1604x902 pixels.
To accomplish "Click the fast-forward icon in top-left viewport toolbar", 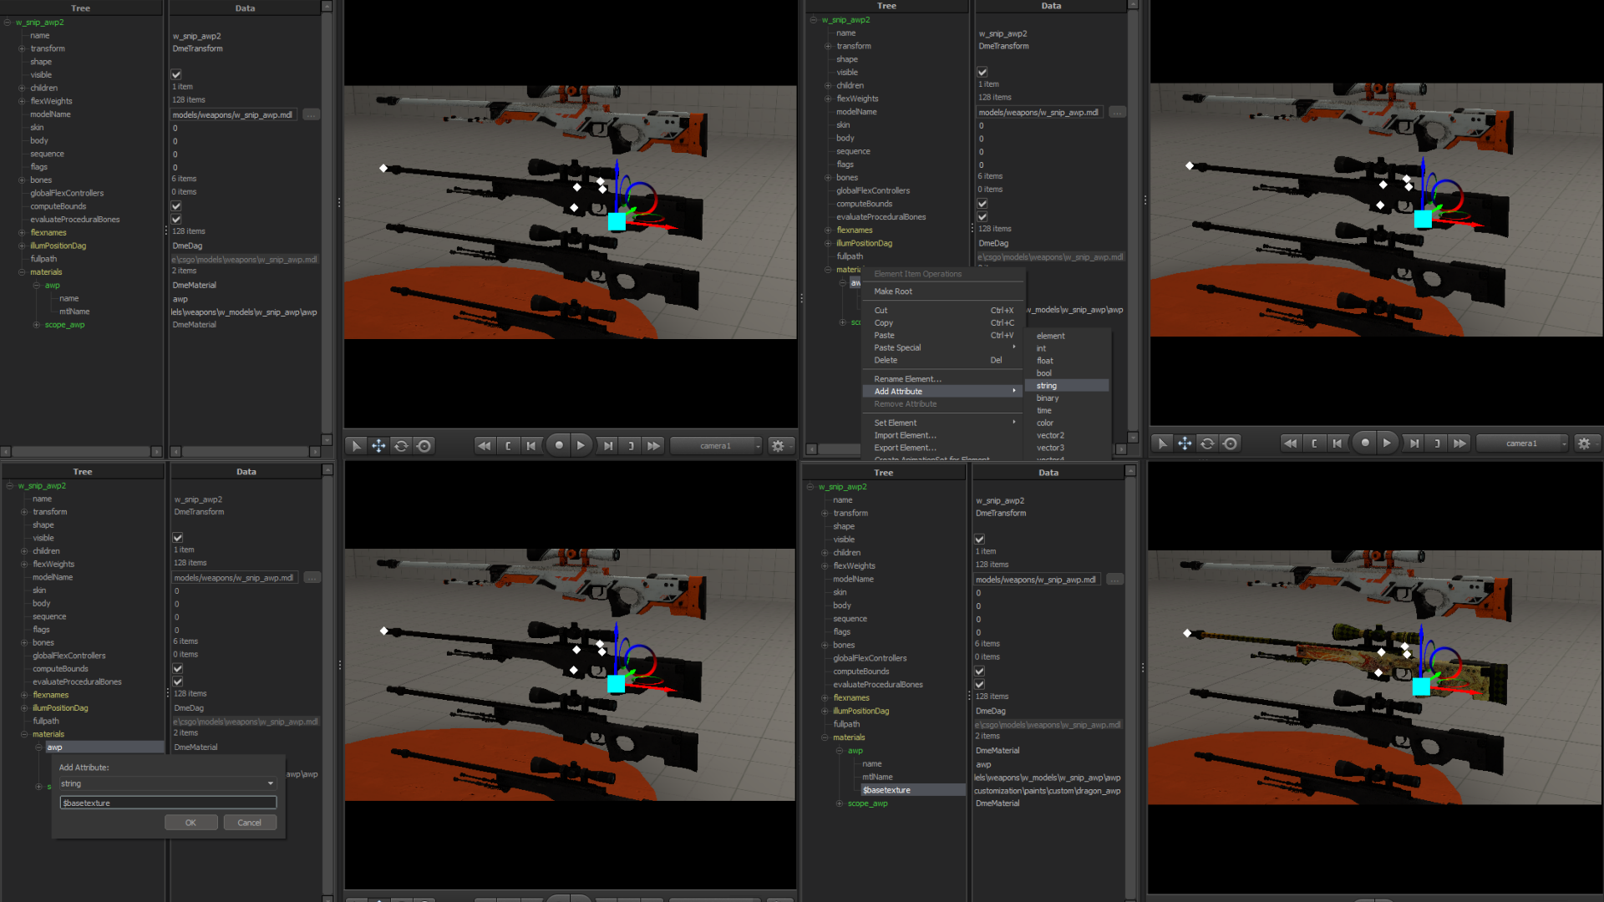I will 653,446.
